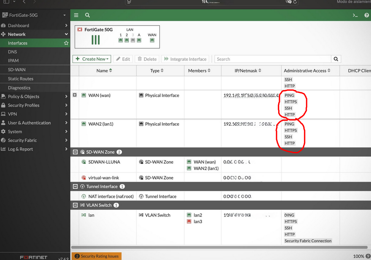The image size is (371, 260).
Task: Click the interface search input field
Action: [x=273, y=59]
